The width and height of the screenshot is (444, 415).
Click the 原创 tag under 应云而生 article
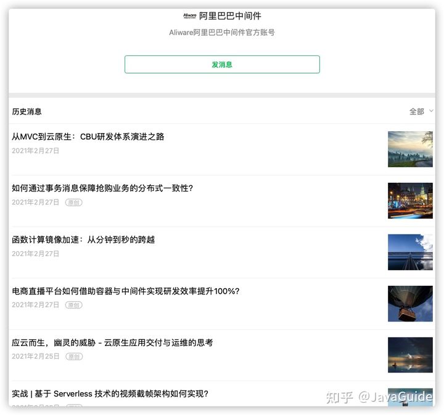[x=74, y=357]
